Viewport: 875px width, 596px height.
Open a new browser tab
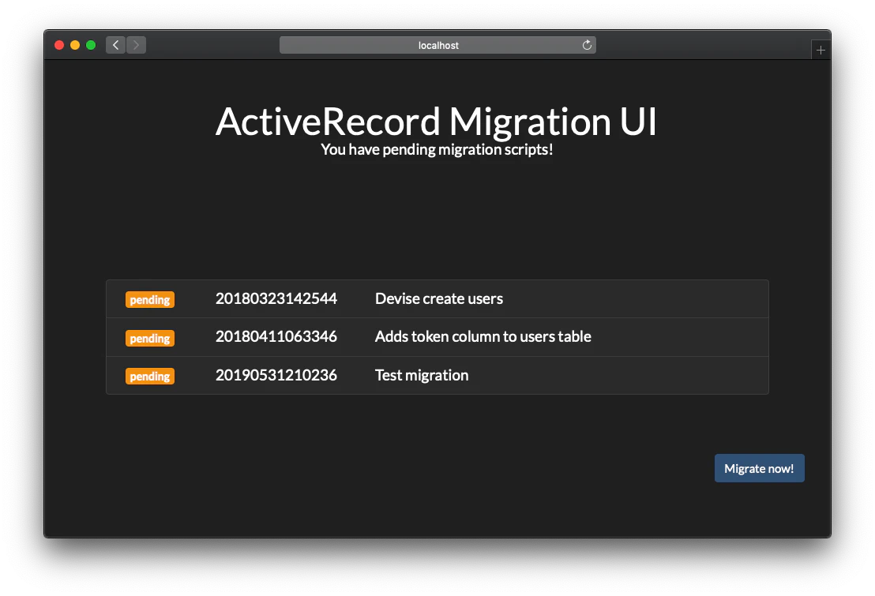(821, 49)
